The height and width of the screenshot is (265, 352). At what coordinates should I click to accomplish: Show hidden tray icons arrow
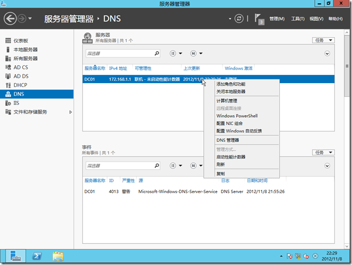(x=281, y=256)
